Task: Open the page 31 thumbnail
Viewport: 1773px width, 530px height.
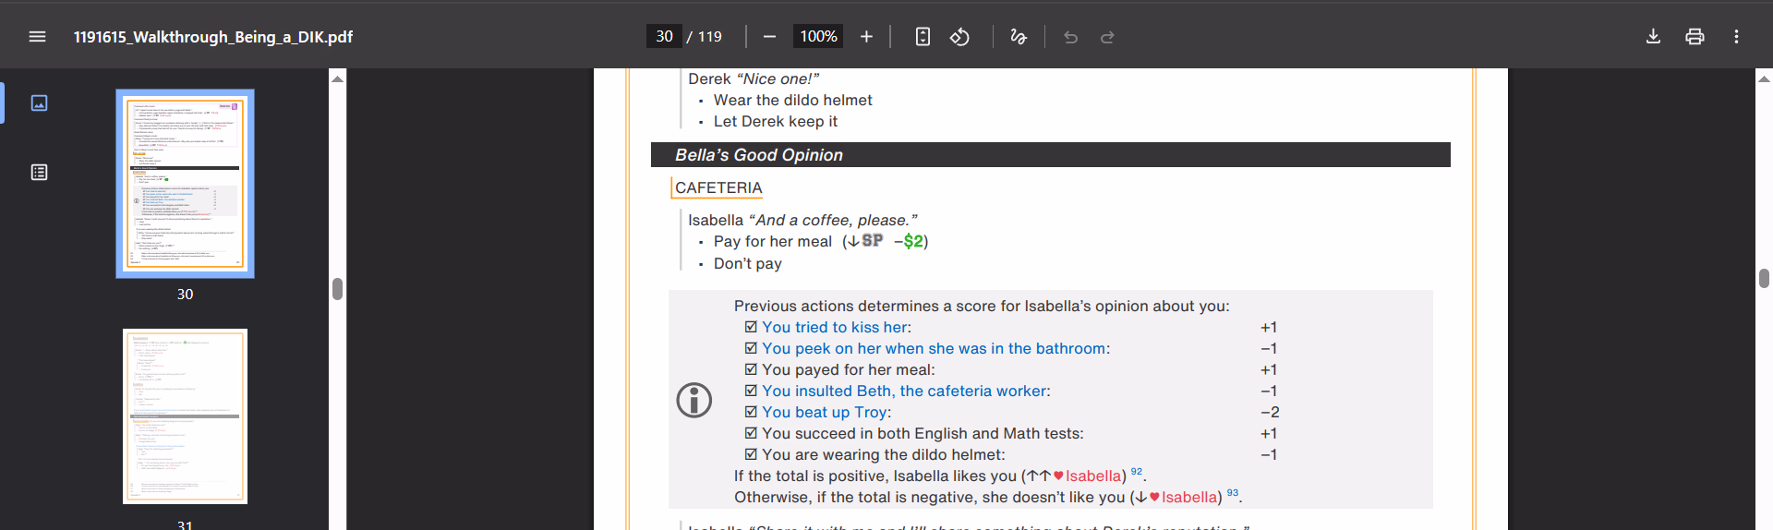Action: pos(185,416)
